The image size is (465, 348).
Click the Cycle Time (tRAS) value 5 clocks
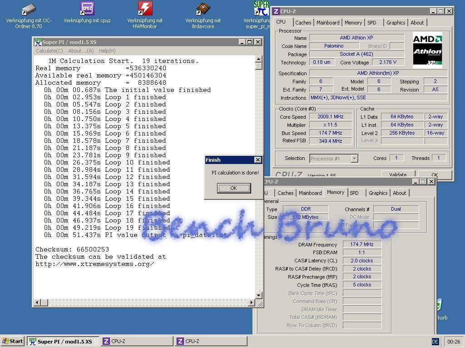click(362, 285)
